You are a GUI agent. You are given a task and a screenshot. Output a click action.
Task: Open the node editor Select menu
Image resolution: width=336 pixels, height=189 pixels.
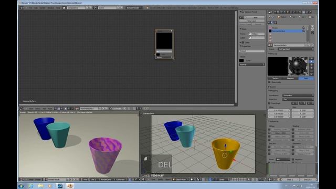pos(37,109)
